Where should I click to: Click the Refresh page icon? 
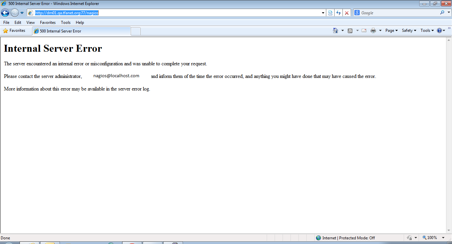tap(338, 13)
